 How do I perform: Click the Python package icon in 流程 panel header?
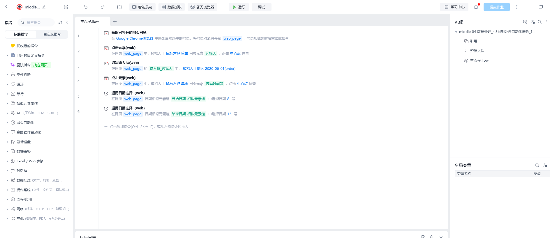(533, 22)
